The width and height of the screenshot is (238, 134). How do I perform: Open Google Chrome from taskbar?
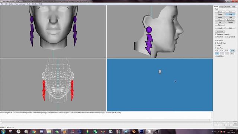(34, 131)
